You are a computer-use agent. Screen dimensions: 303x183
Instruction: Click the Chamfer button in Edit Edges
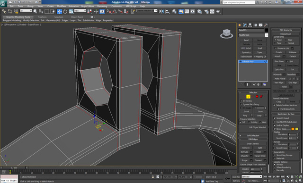(x=245, y=156)
